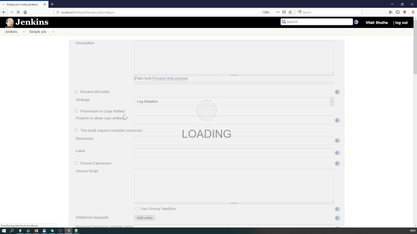The width and height of the screenshot is (417, 234).
Task: Open PowerPoint from the taskbar
Action: 36,231
